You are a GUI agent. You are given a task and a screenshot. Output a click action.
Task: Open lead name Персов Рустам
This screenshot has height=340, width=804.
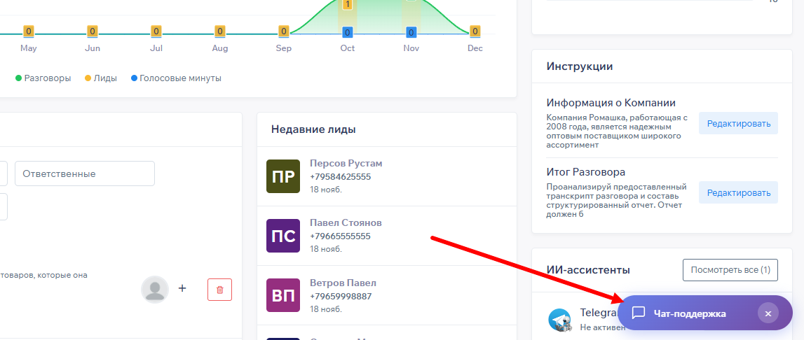pyautogui.click(x=346, y=163)
